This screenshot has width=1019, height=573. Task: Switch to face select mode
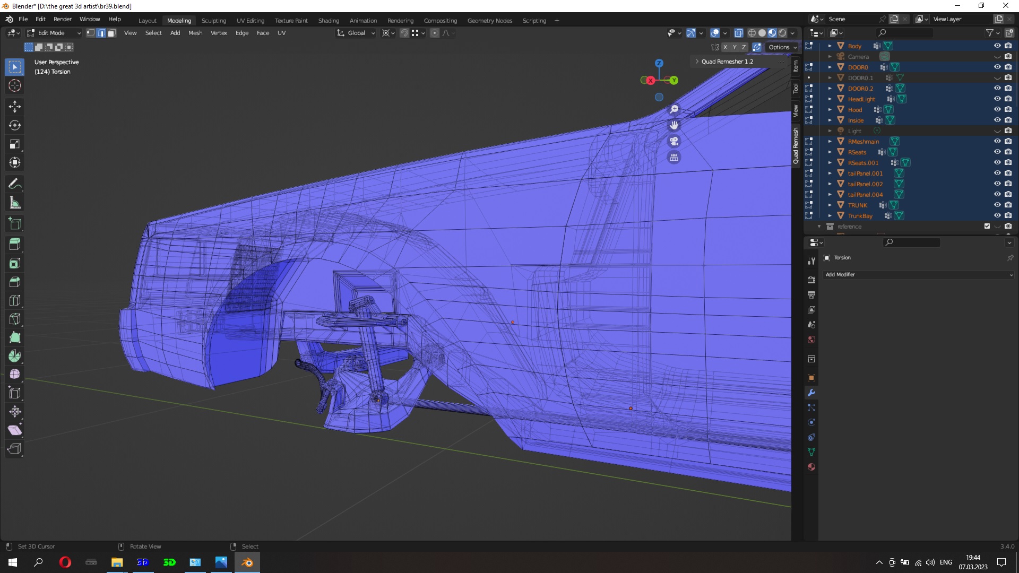[111, 33]
